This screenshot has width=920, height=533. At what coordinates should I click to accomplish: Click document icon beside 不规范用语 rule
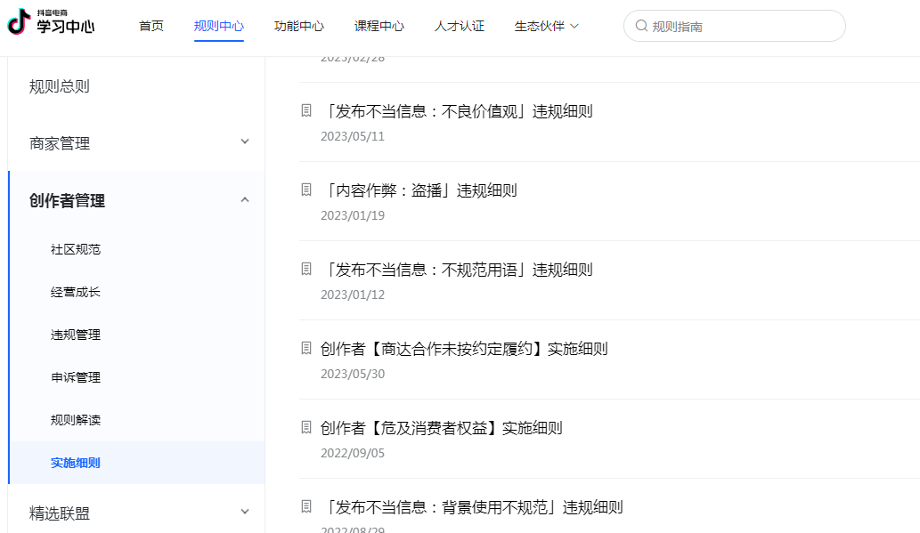(306, 270)
